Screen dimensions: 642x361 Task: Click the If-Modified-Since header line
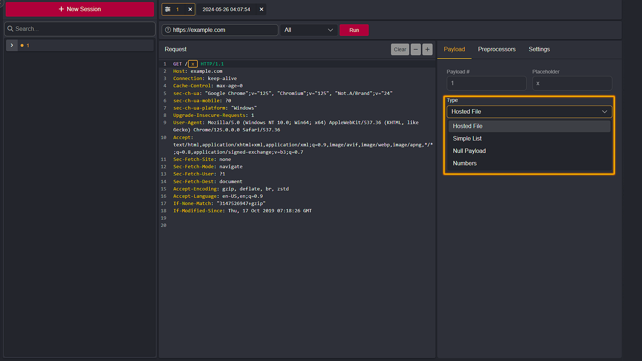[x=242, y=211]
